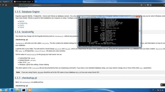Close the Bugzilla 5.1 tab
Image resolution: width=165 pixels, height=92 pixels.
point(11,2)
